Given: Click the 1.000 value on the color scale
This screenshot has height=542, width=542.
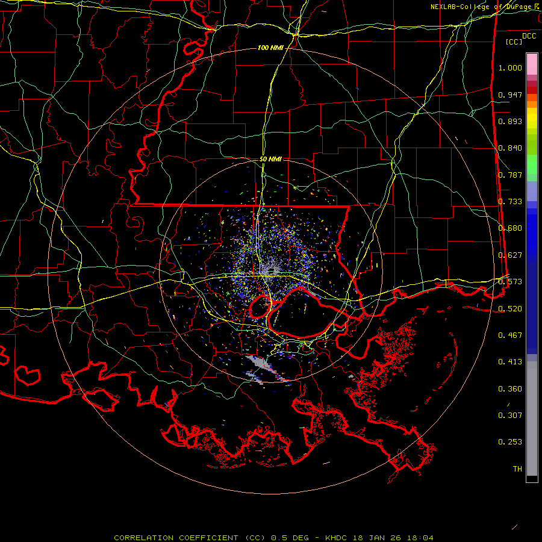Looking at the screenshot, I should pos(510,67).
